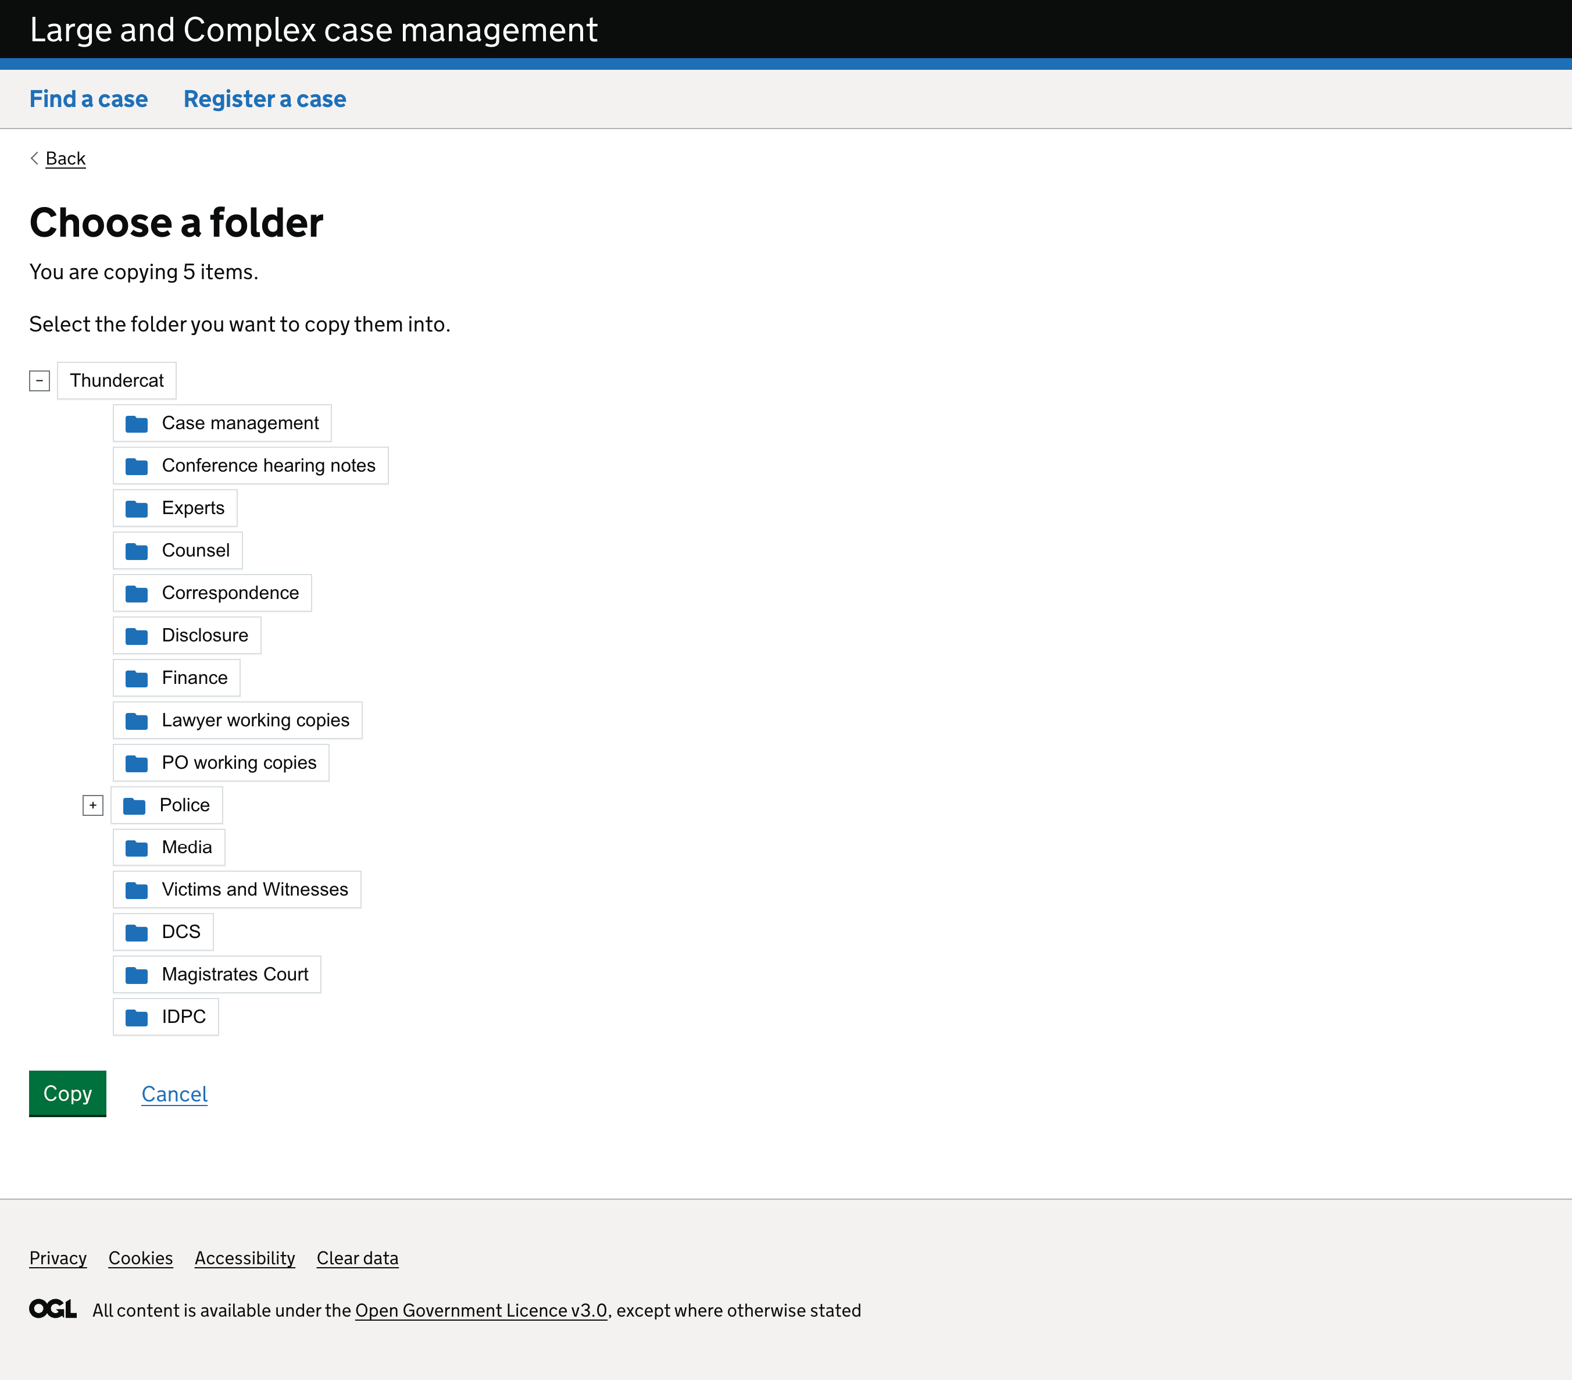The width and height of the screenshot is (1572, 1380).
Task: Click the folder icon beside Conference hearing notes
Action: tap(136, 466)
